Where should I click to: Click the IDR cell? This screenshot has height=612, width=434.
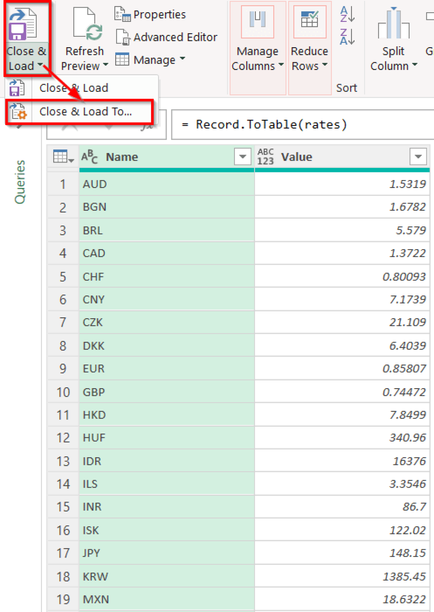click(167, 461)
